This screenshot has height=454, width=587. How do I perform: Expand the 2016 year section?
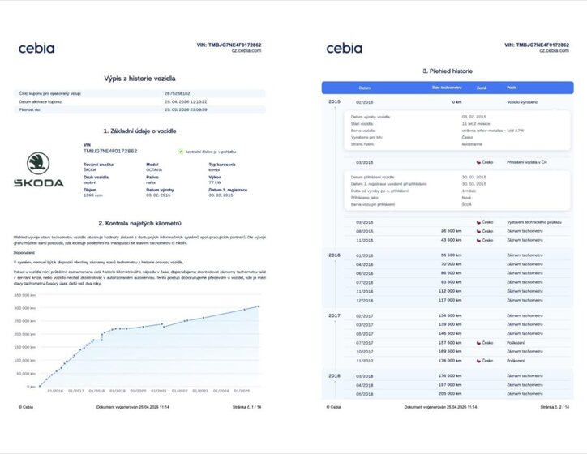334,255
